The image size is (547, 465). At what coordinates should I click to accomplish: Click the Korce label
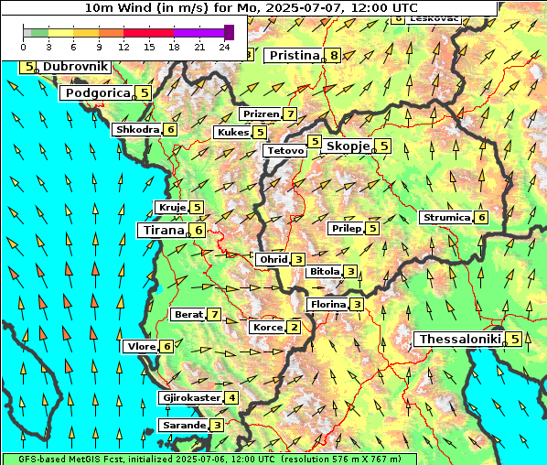268,327
